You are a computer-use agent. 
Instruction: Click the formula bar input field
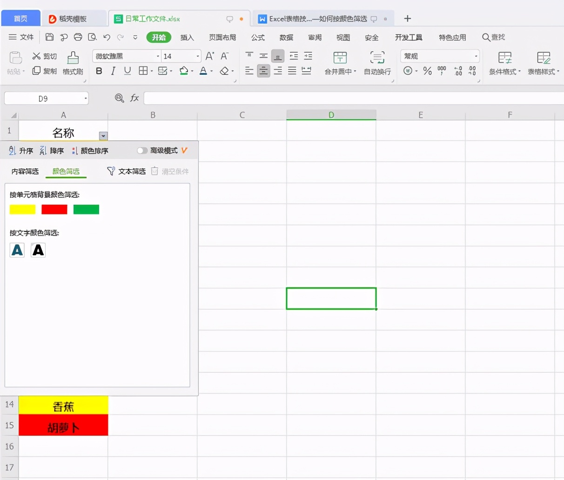pyautogui.click(x=354, y=98)
